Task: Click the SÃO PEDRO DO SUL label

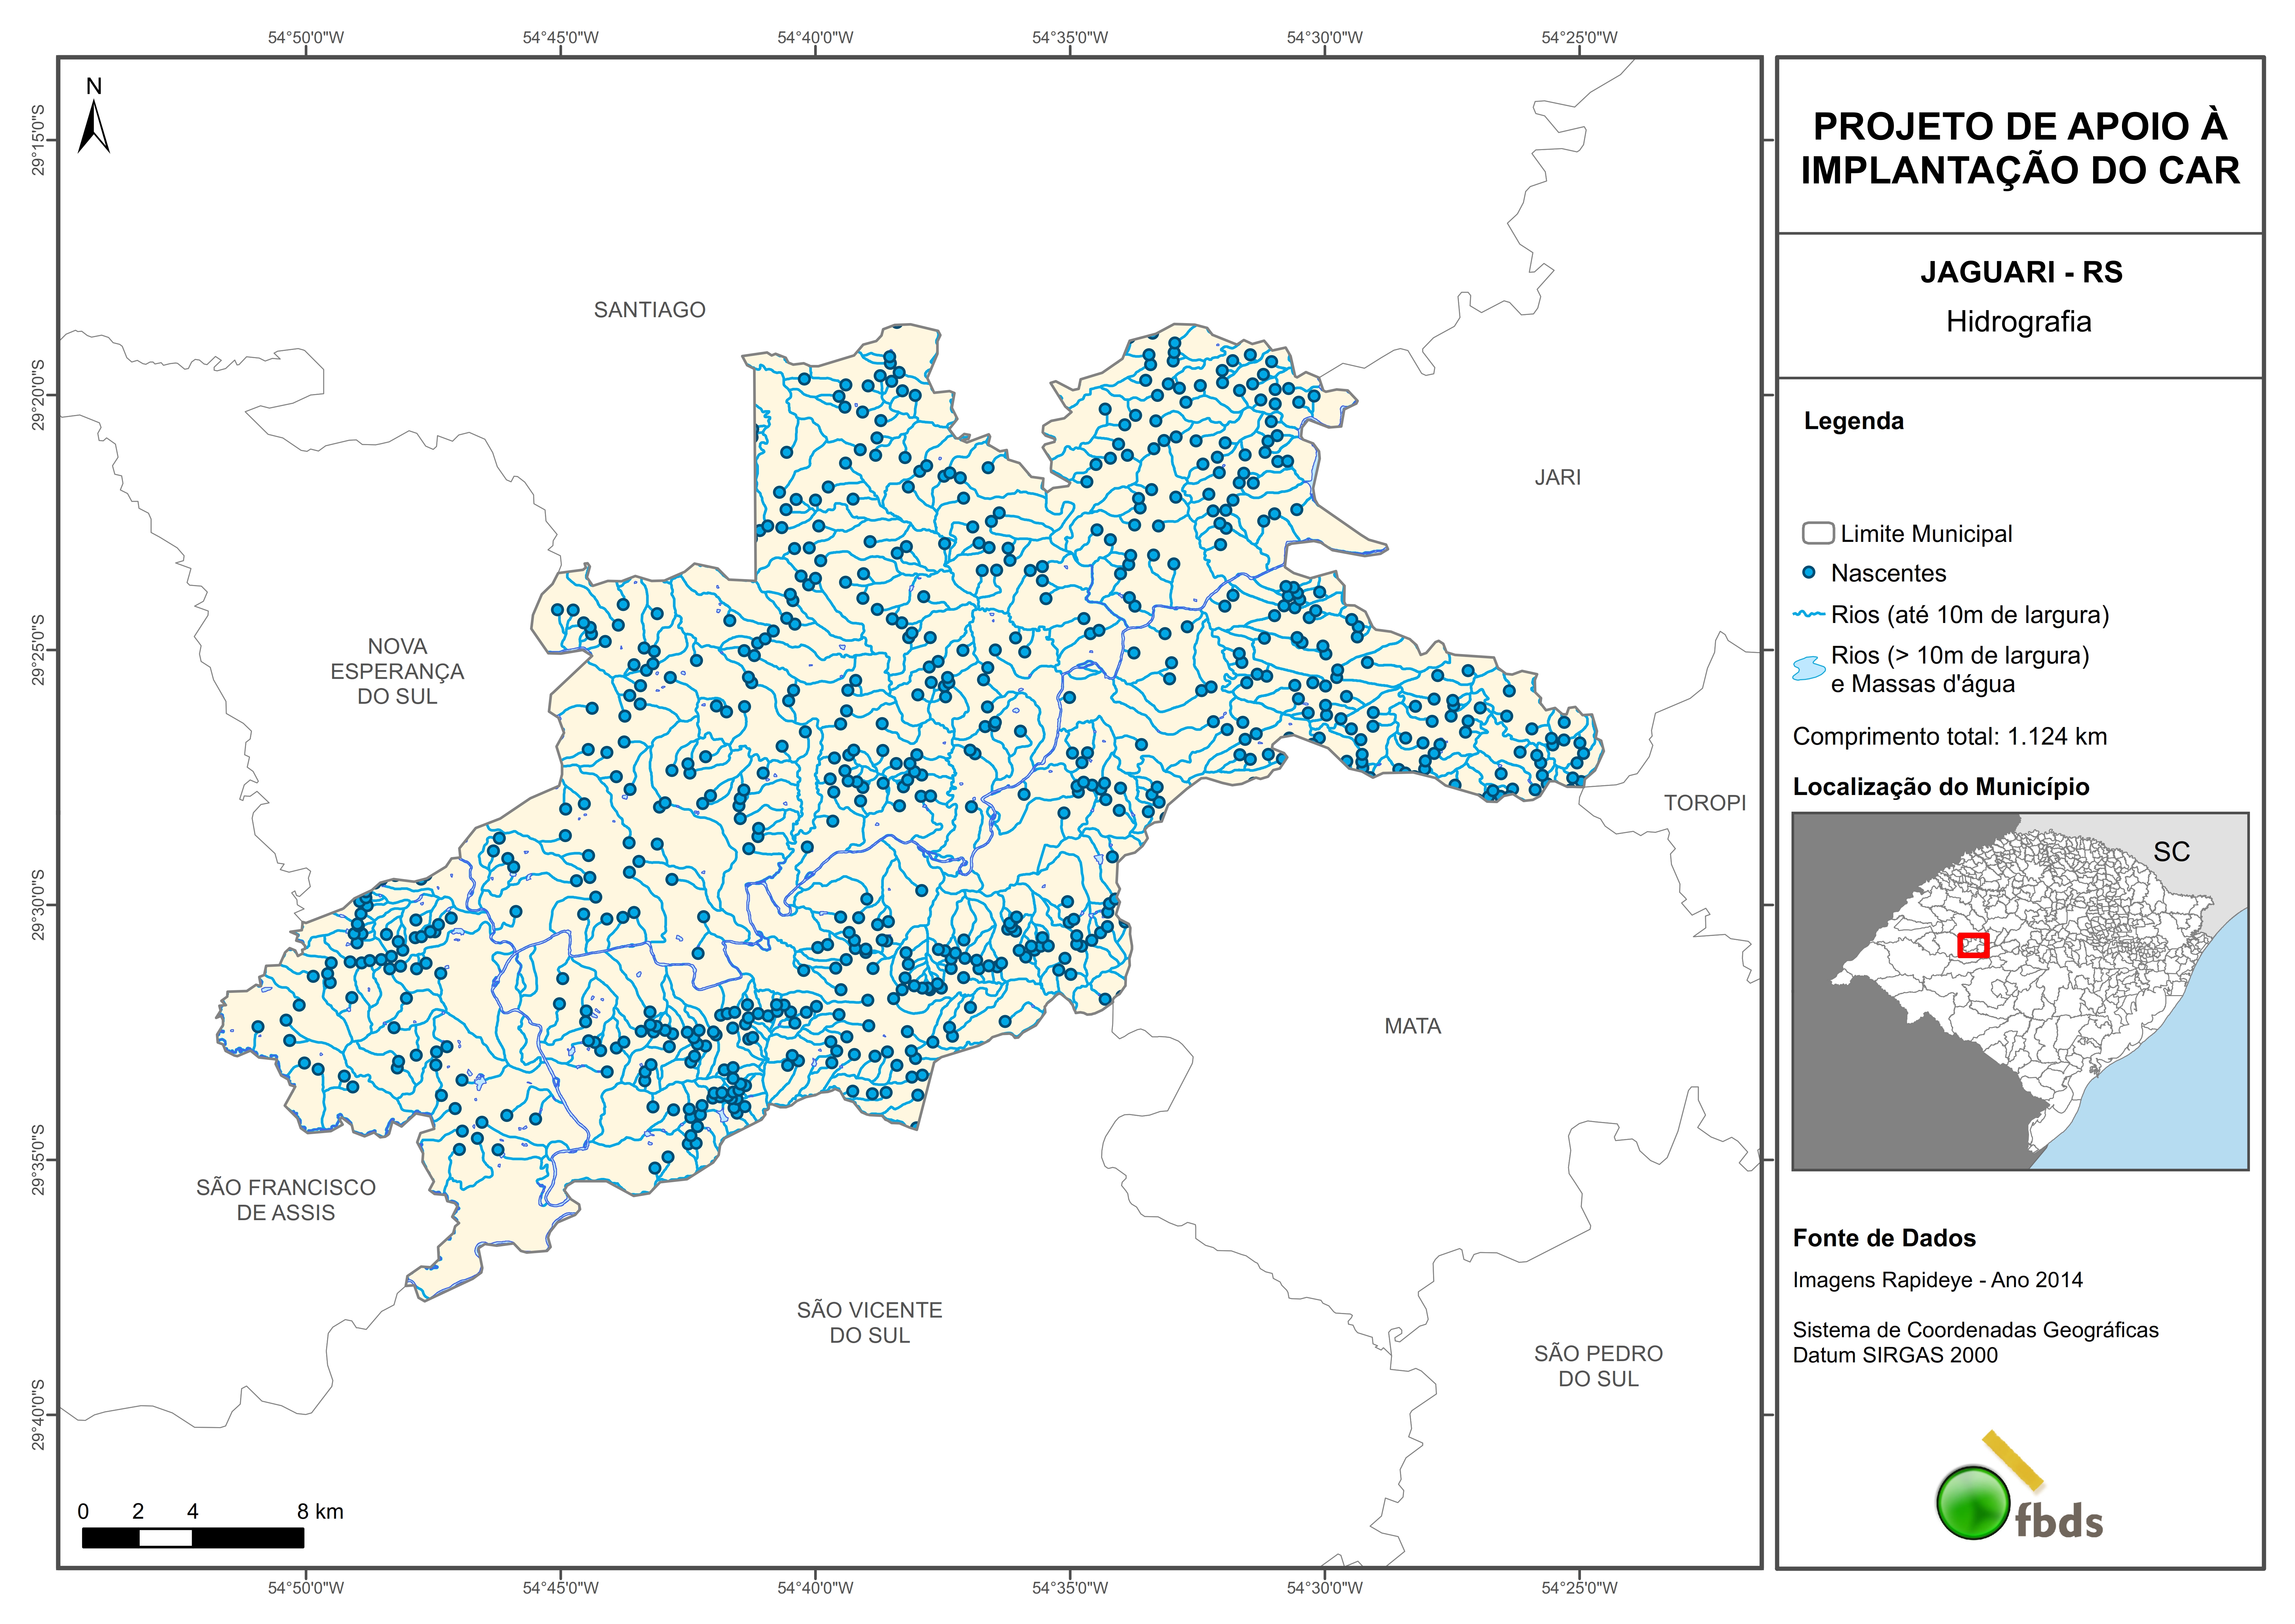Action: (x=1598, y=1366)
